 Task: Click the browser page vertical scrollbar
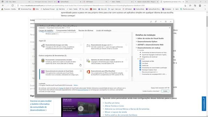tap(207, 21)
